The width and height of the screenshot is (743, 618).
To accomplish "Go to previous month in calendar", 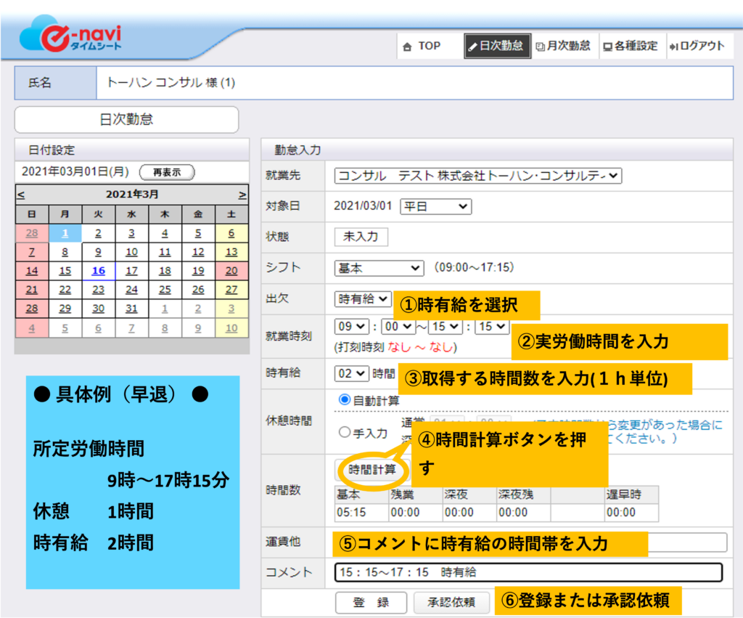I will point(20,195).
